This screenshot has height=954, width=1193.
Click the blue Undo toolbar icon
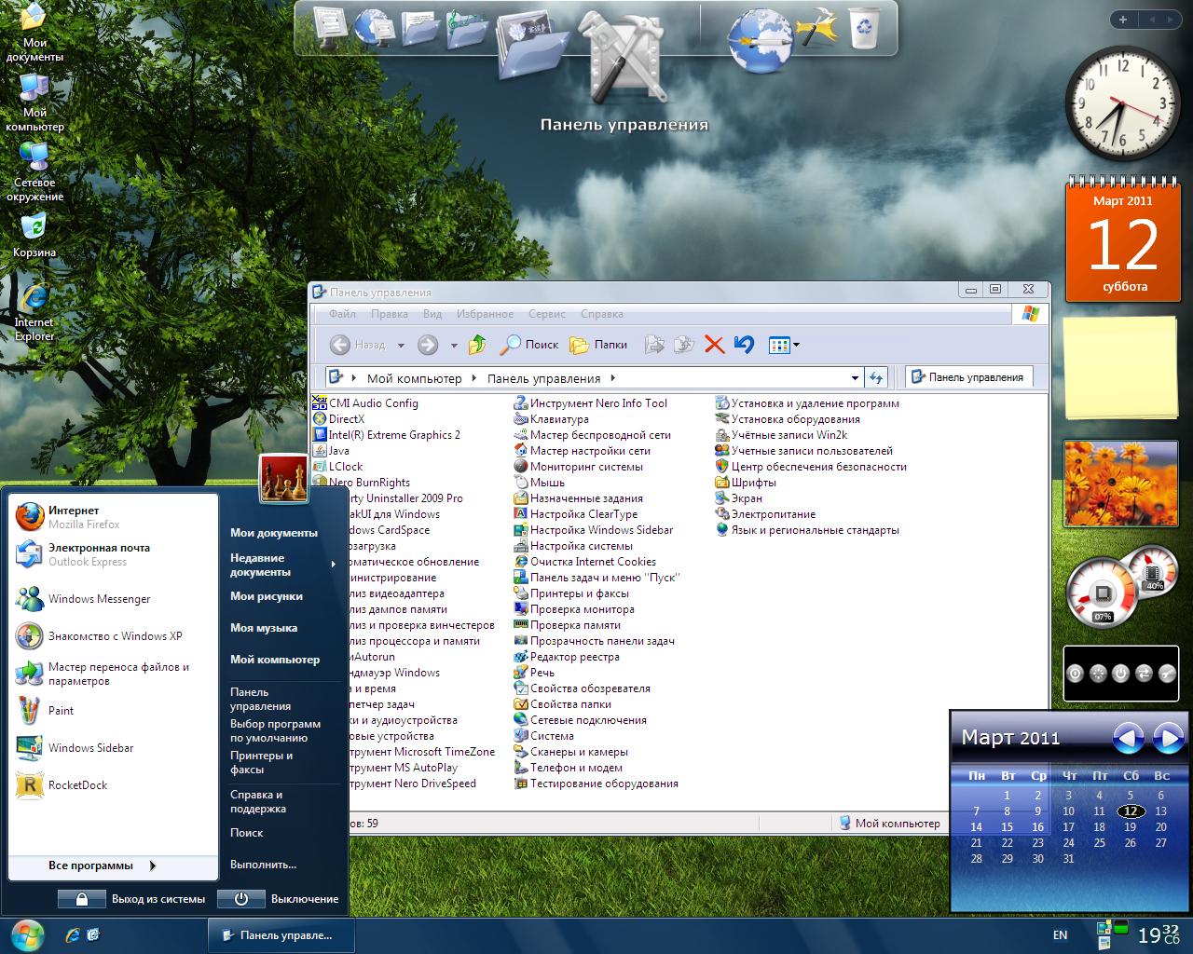pos(744,345)
